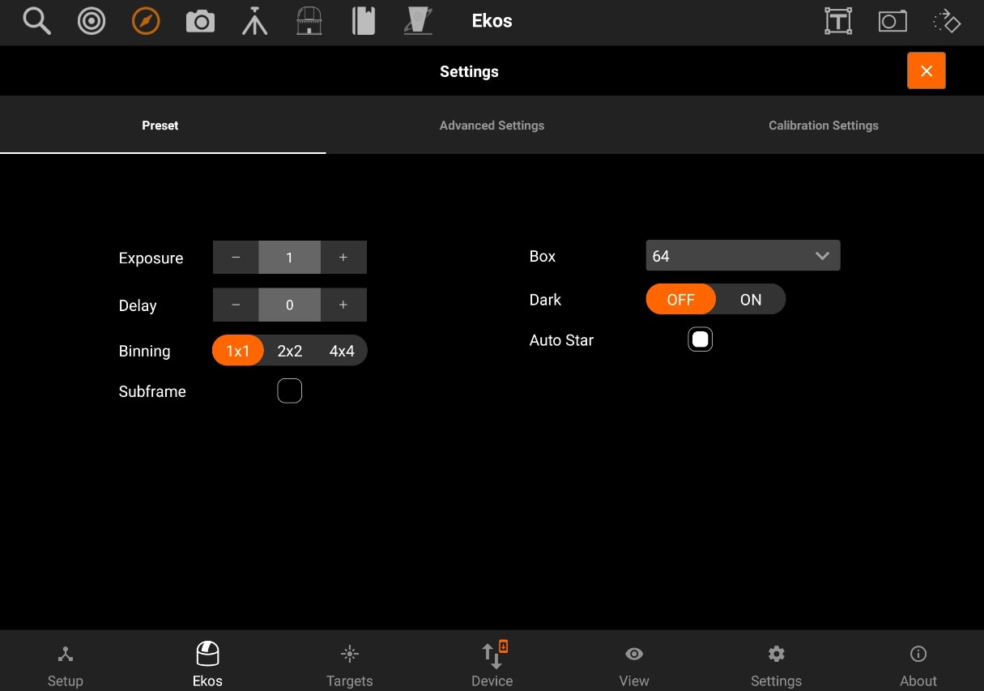The width and height of the screenshot is (984, 691).
Task: Open View in bottom navigation
Action: [x=634, y=664]
